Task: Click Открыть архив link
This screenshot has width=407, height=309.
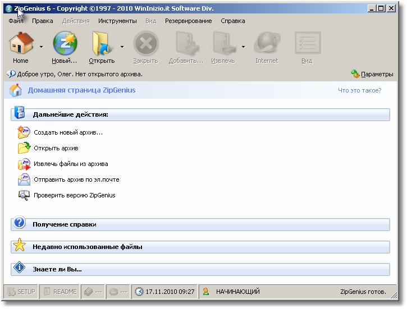Action: tap(56, 148)
